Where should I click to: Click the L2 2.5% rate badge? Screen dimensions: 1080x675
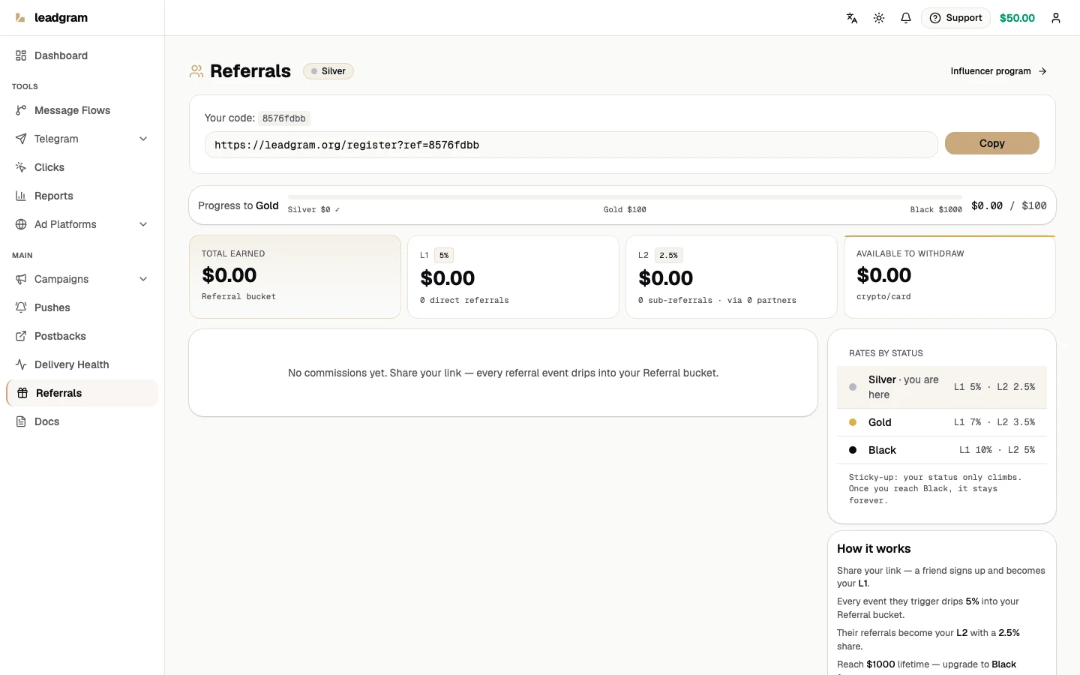668,256
